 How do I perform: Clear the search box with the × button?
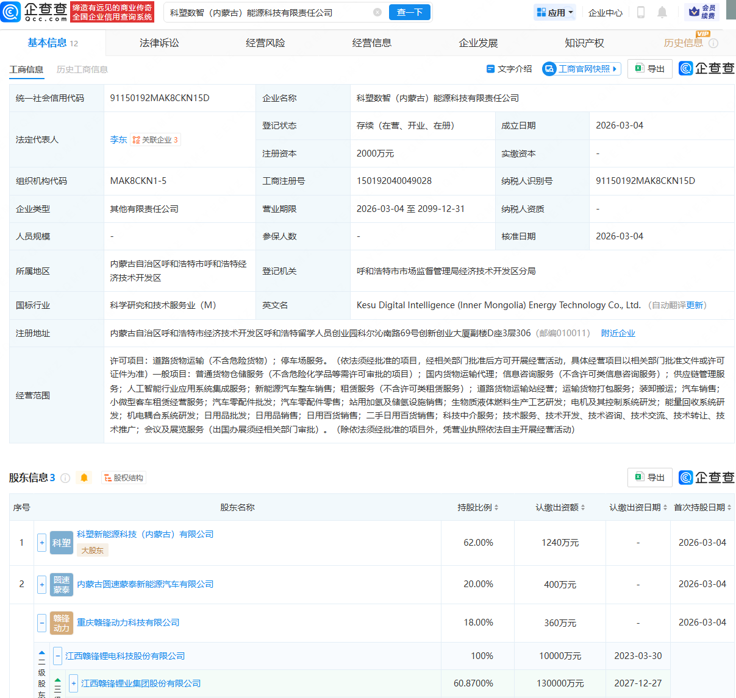point(377,11)
